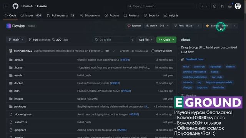Select the large-language-models topic tag
Image resolution: width=246 pixels, height=138 pixels.
(x=219, y=82)
